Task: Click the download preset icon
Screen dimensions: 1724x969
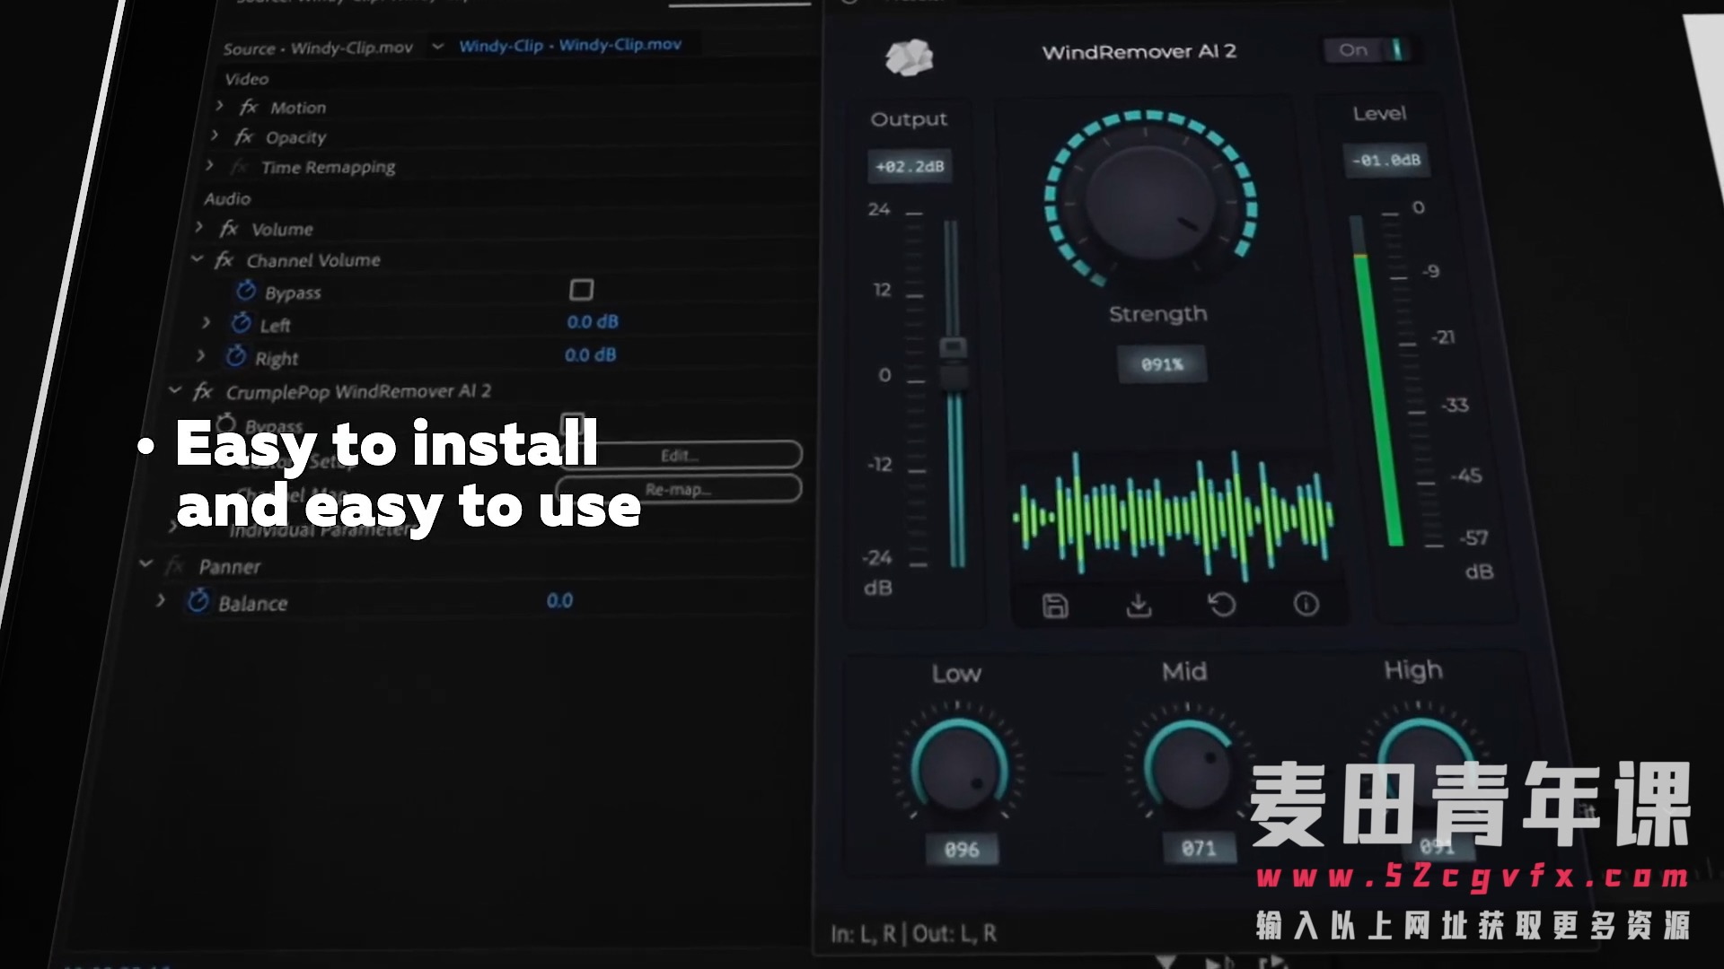Action: point(1139,606)
